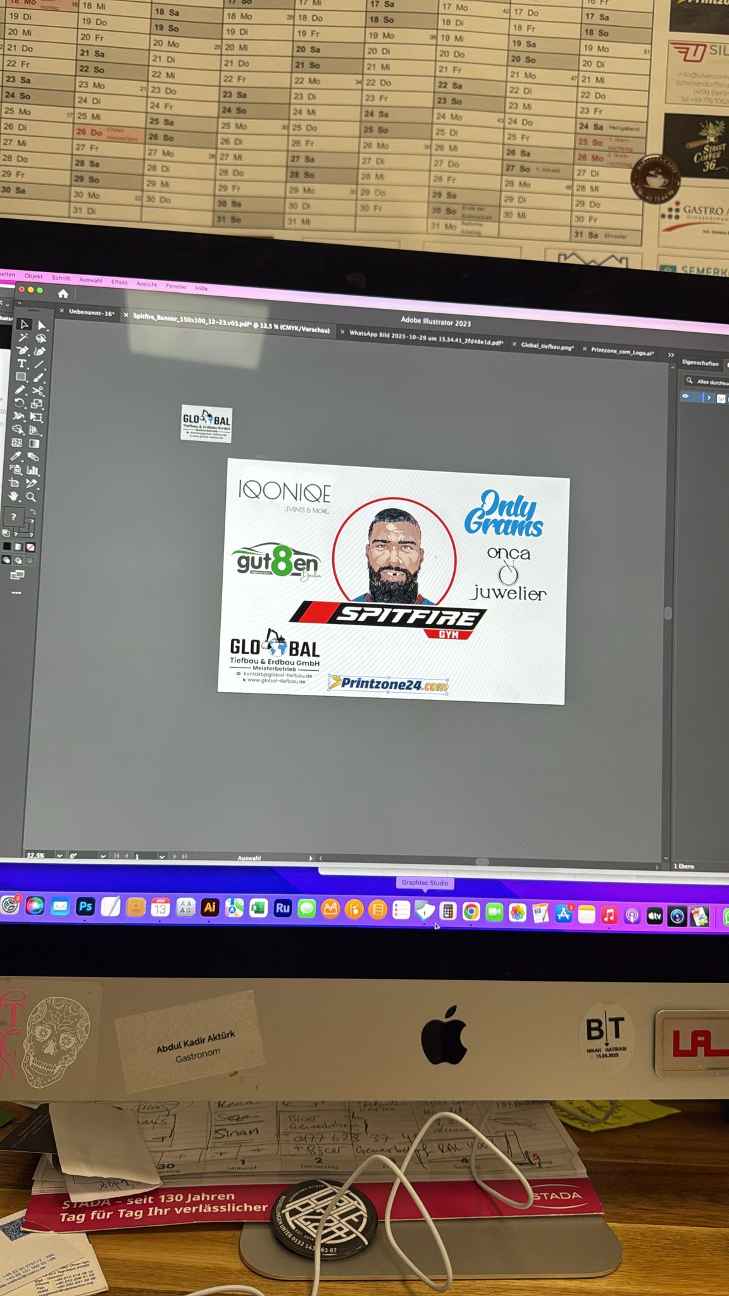
Task: Select the Column Graph tool
Action: point(32,470)
